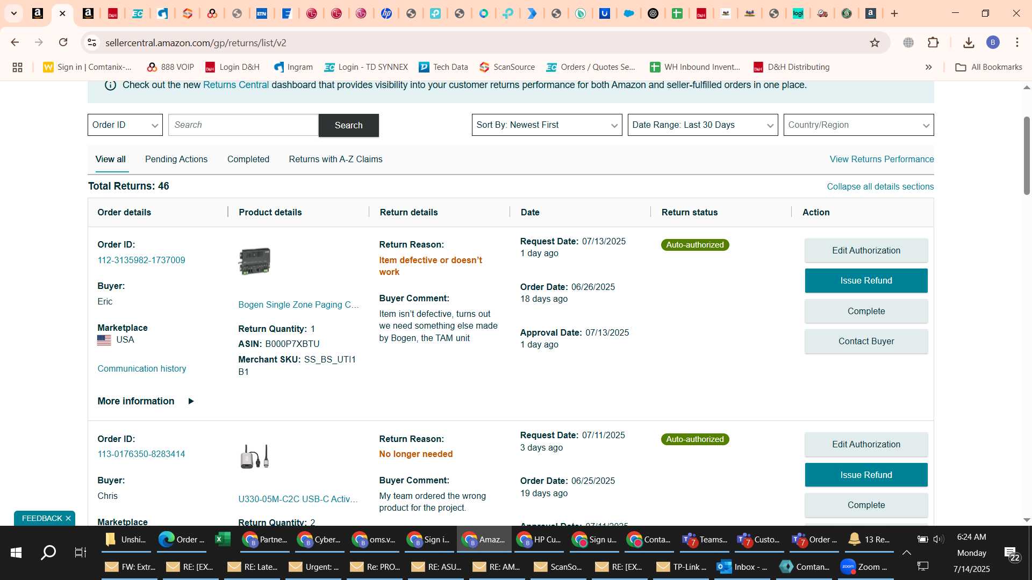Close the FEEDBACK widget
The image size is (1032, 580).
point(68,519)
